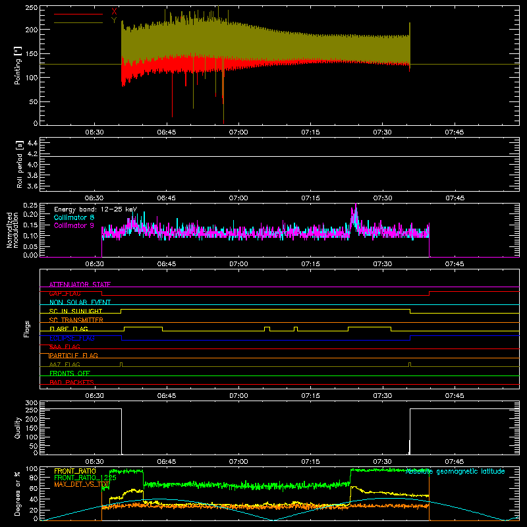Select the "Quality" axis title
Image resolution: width=527 pixels, height=527 pixels.
pyautogui.click(x=18, y=428)
